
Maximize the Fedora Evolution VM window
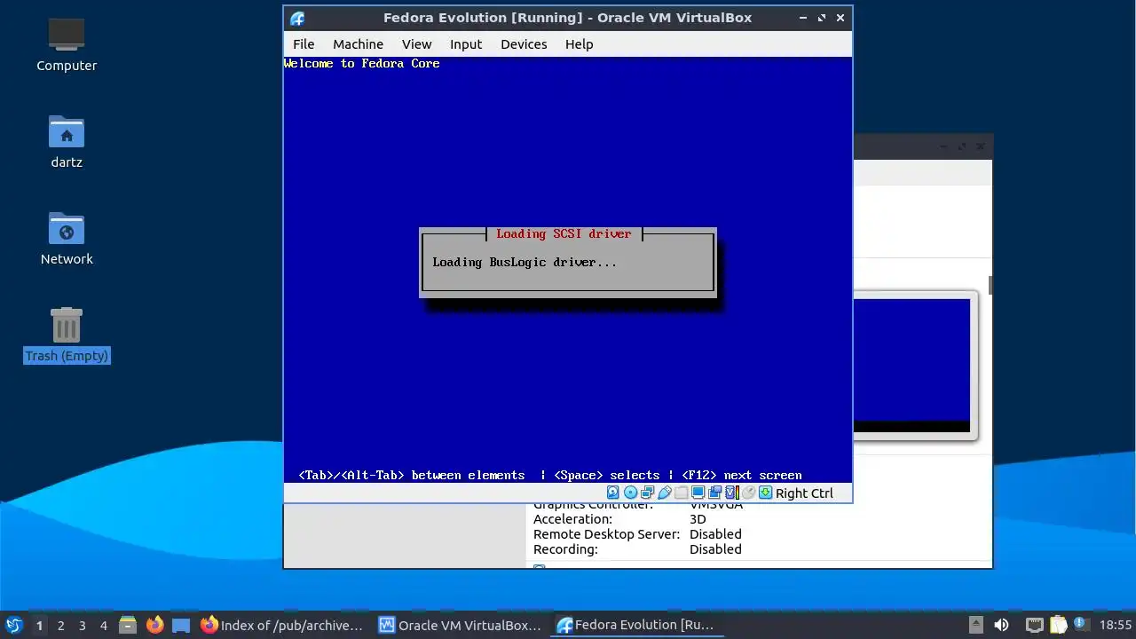(822, 18)
